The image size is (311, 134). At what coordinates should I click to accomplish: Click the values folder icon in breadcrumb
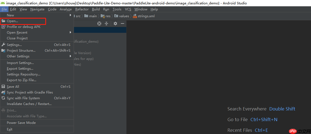click(x=116, y=16)
